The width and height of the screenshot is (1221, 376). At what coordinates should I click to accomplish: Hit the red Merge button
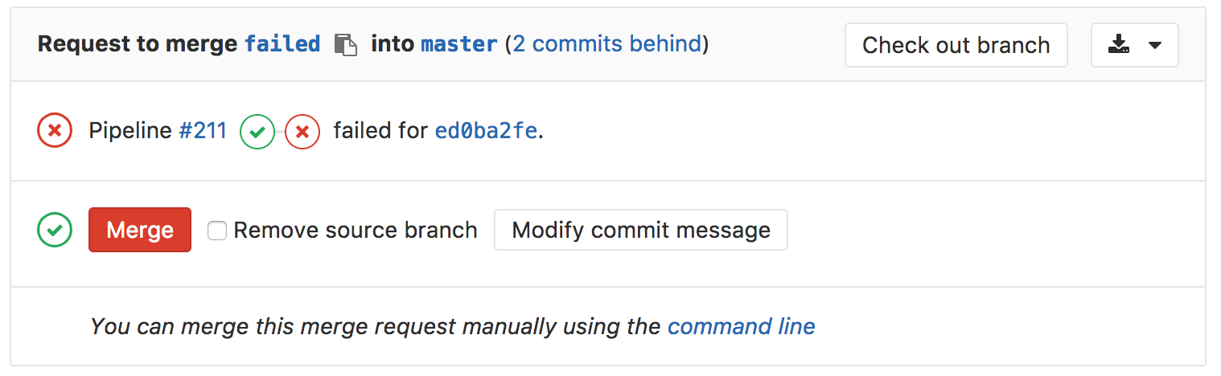[x=140, y=231]
